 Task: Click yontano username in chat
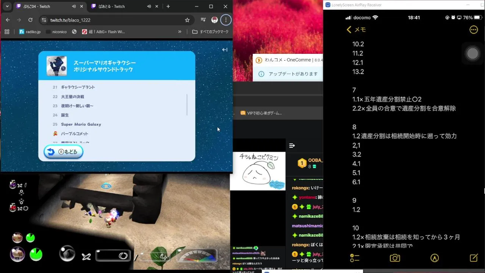(307, 197)
